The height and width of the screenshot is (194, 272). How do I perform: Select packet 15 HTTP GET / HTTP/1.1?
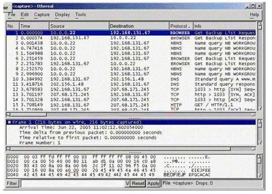point(131,105)
